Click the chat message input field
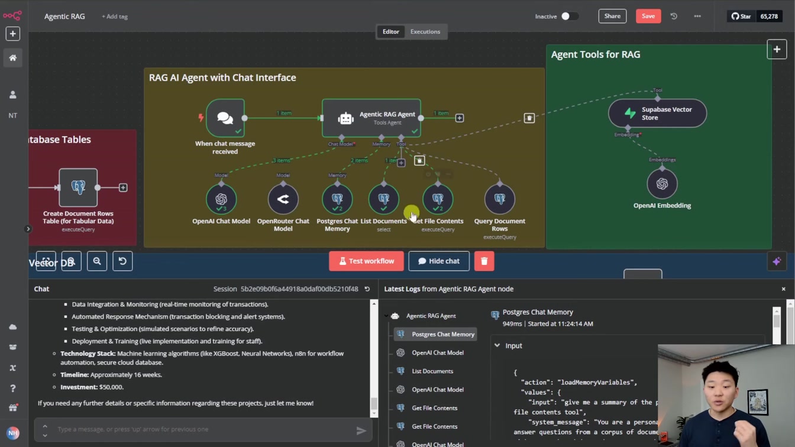This screenshot has height=447, width=795. pos(204,429)
